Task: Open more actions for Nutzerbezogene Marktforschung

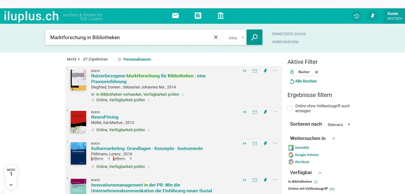Action: pos(275,71)
